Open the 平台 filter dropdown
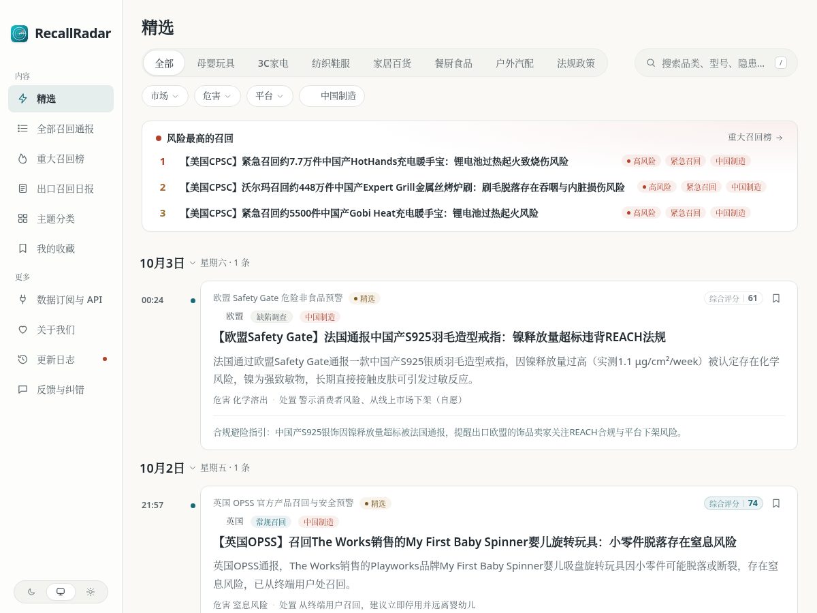The image size is (817, 613). 270,96
